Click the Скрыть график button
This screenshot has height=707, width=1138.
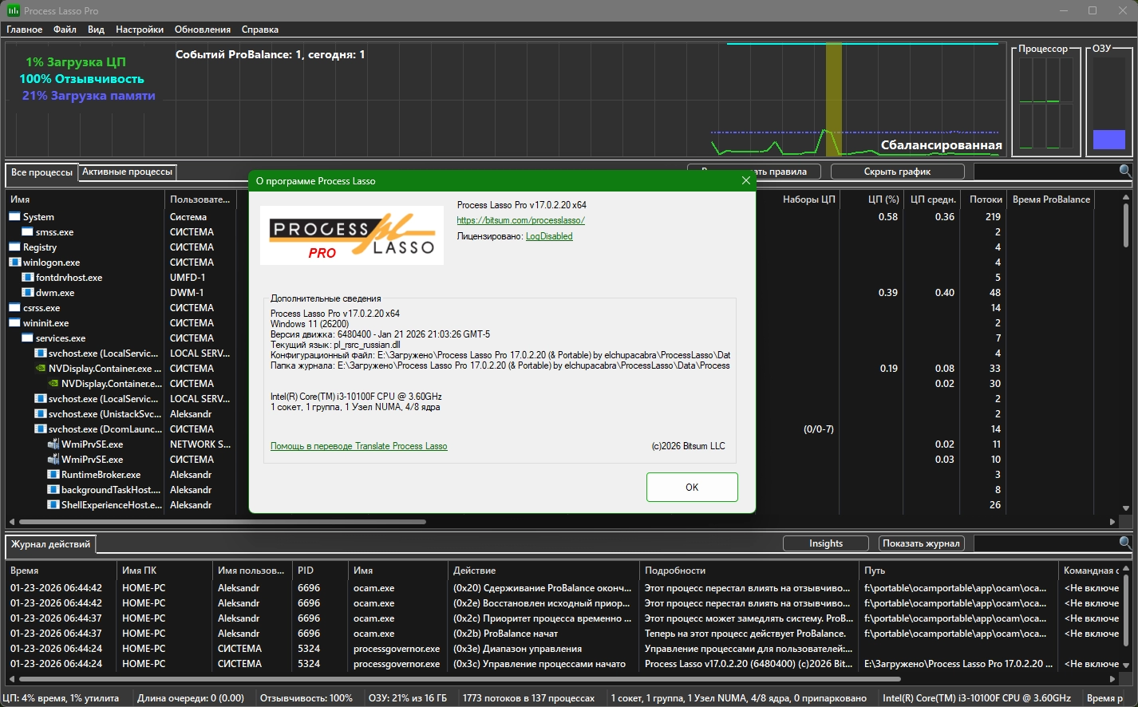[897, 172]
